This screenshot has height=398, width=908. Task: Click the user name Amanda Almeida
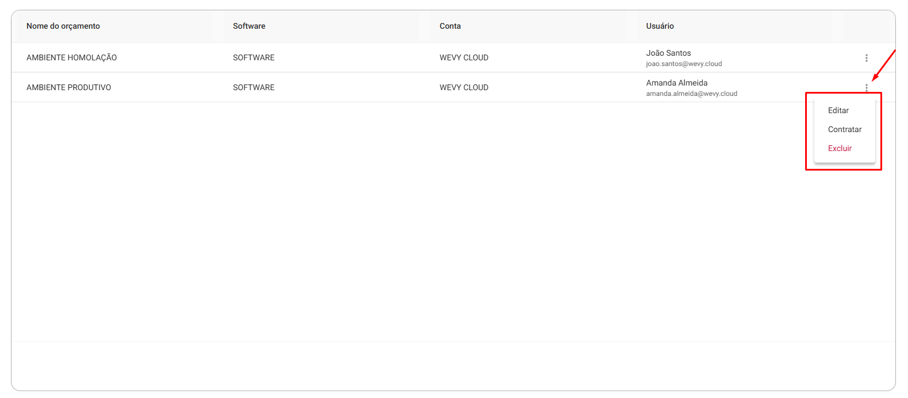tap(676, 83)
